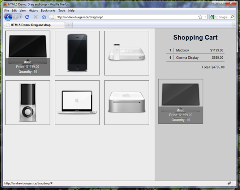Open the View menu
Viewport: 240px width, 190px height.
coord(22,10)
